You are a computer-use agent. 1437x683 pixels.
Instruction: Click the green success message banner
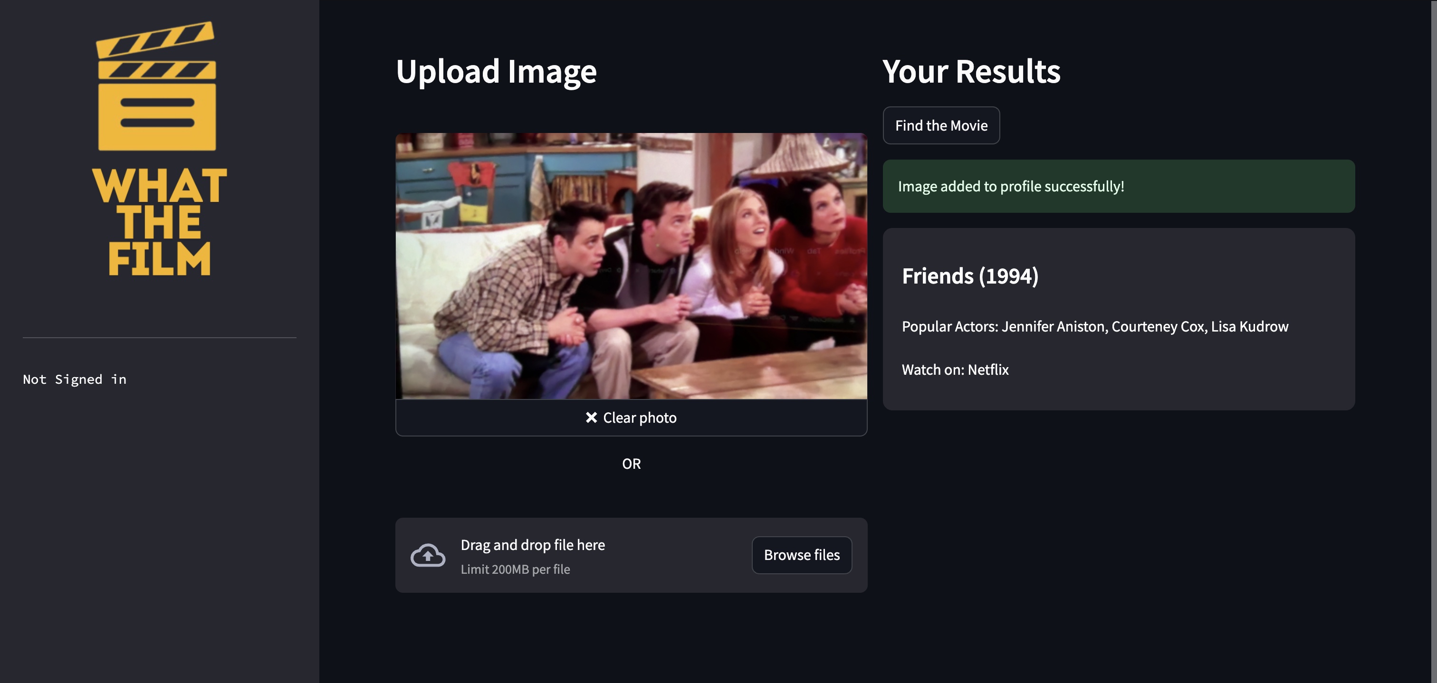1119,186
